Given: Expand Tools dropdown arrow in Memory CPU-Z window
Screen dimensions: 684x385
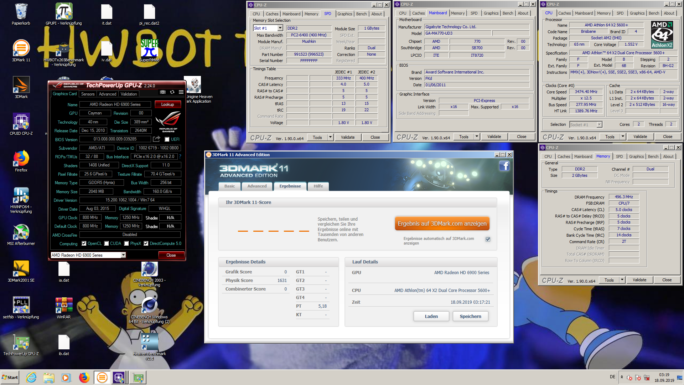Looking at the screenshot, I should coord(622,280).
